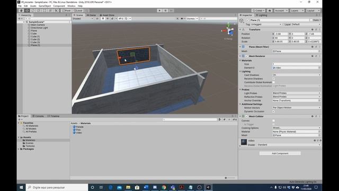Switch to the Lighting tab
This screenshot has width=339, height=191.
[x=261, y=15]
